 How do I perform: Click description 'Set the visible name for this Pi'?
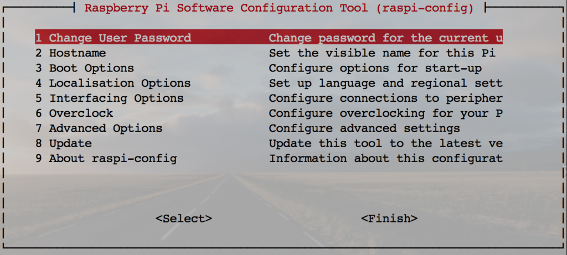(x=382, y=53)
